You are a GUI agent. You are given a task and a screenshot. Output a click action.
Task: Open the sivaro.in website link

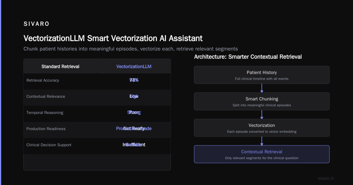point(326,178)
